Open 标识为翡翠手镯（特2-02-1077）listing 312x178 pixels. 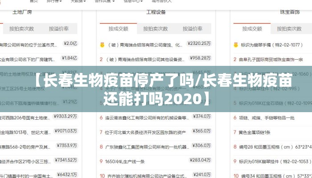272,45
